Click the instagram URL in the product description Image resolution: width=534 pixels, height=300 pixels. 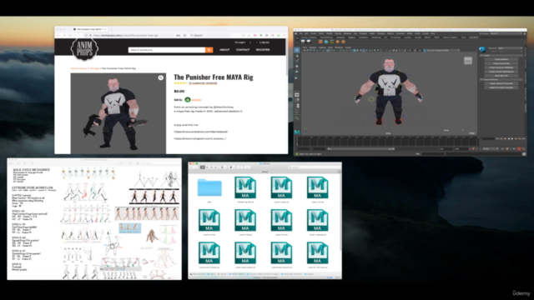200,138
